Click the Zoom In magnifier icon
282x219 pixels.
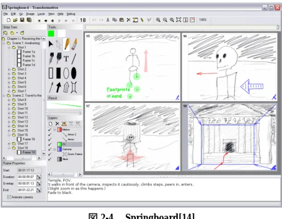(158, 20)
